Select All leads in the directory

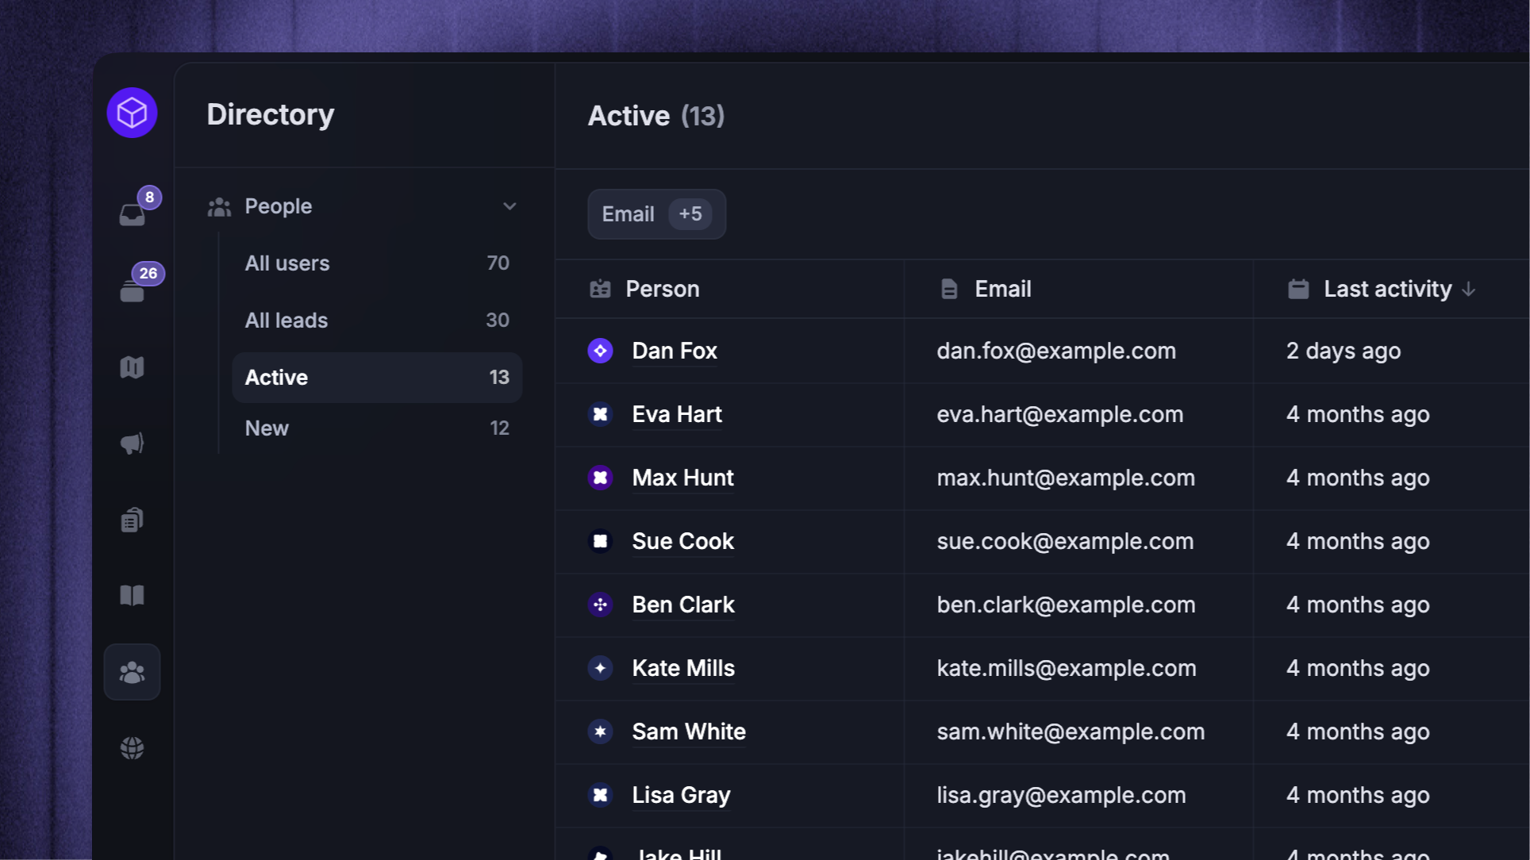(377, 321)
